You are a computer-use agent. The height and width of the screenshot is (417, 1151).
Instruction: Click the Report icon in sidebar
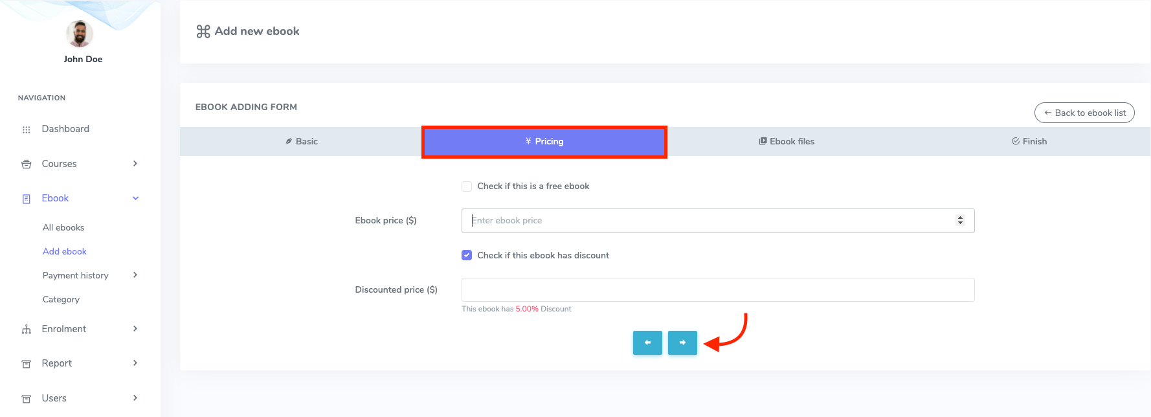[27, 364]
